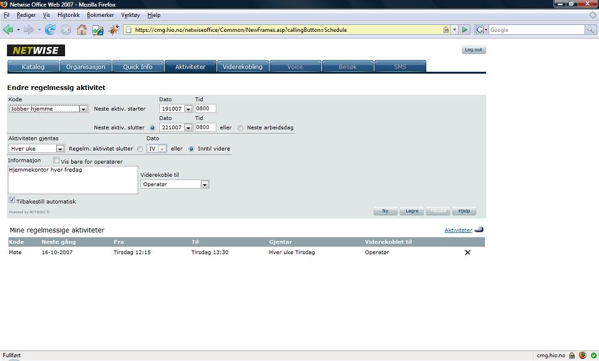Enable Vis bare for operatører checkbox
Viewport: 599px width, 361px height.
tap(56, 161)
